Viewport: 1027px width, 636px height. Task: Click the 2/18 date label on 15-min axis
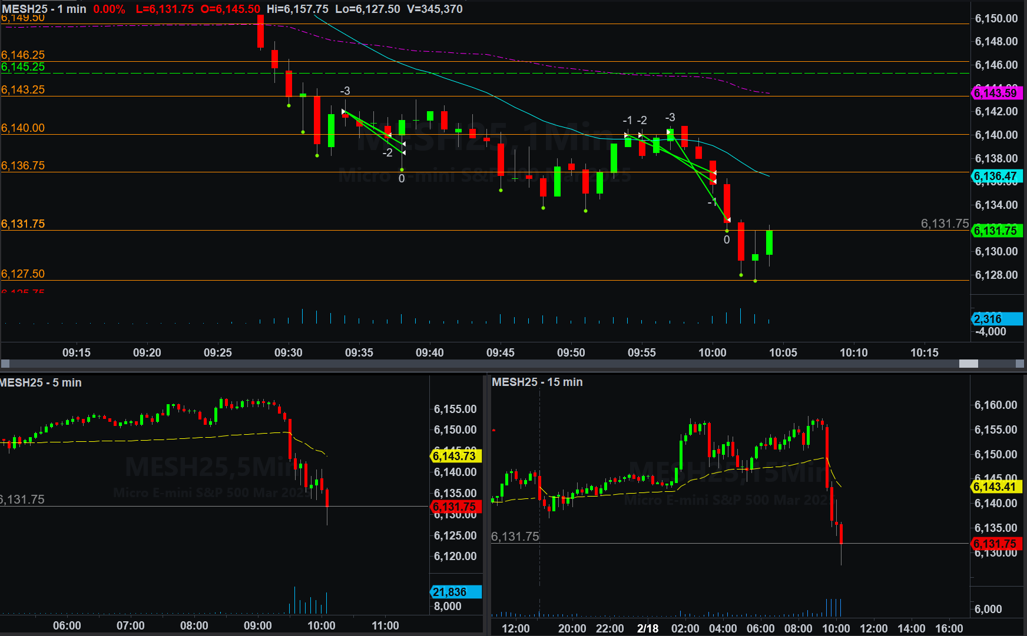[x=647, y=628]
